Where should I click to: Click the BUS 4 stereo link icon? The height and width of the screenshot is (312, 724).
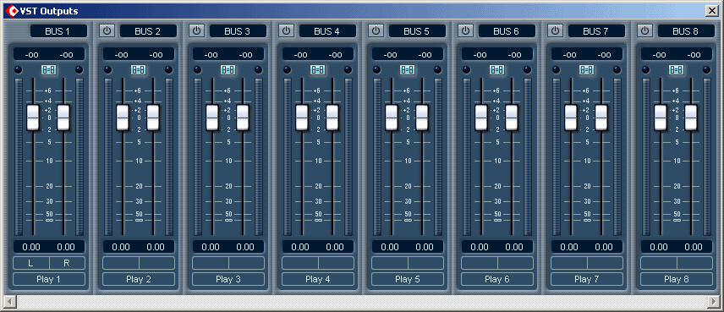click(x=317, y=69)
